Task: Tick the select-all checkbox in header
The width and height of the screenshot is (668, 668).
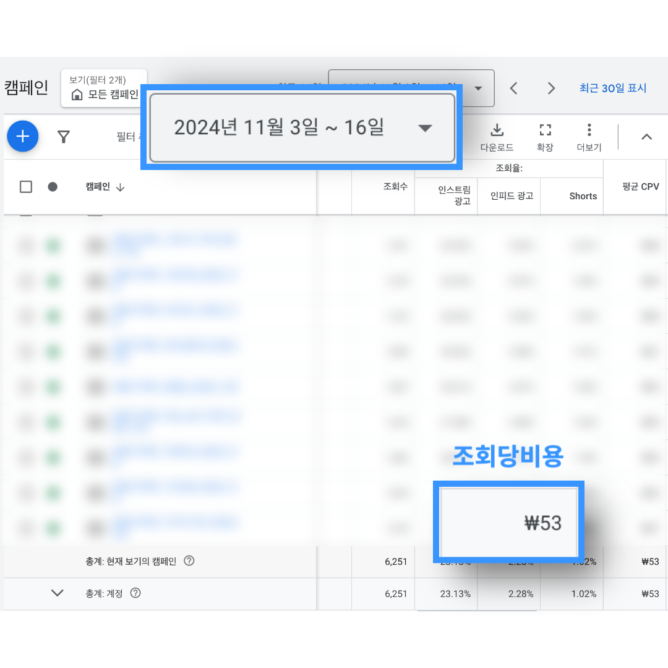Action: pyautogui.click(x=26, y=187)
